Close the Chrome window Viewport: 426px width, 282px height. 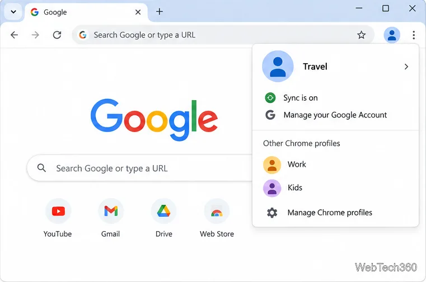(x=412, y=8)
